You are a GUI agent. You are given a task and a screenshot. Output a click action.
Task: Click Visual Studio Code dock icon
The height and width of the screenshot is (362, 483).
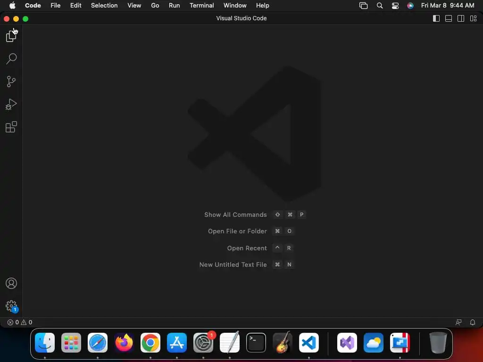308,342
